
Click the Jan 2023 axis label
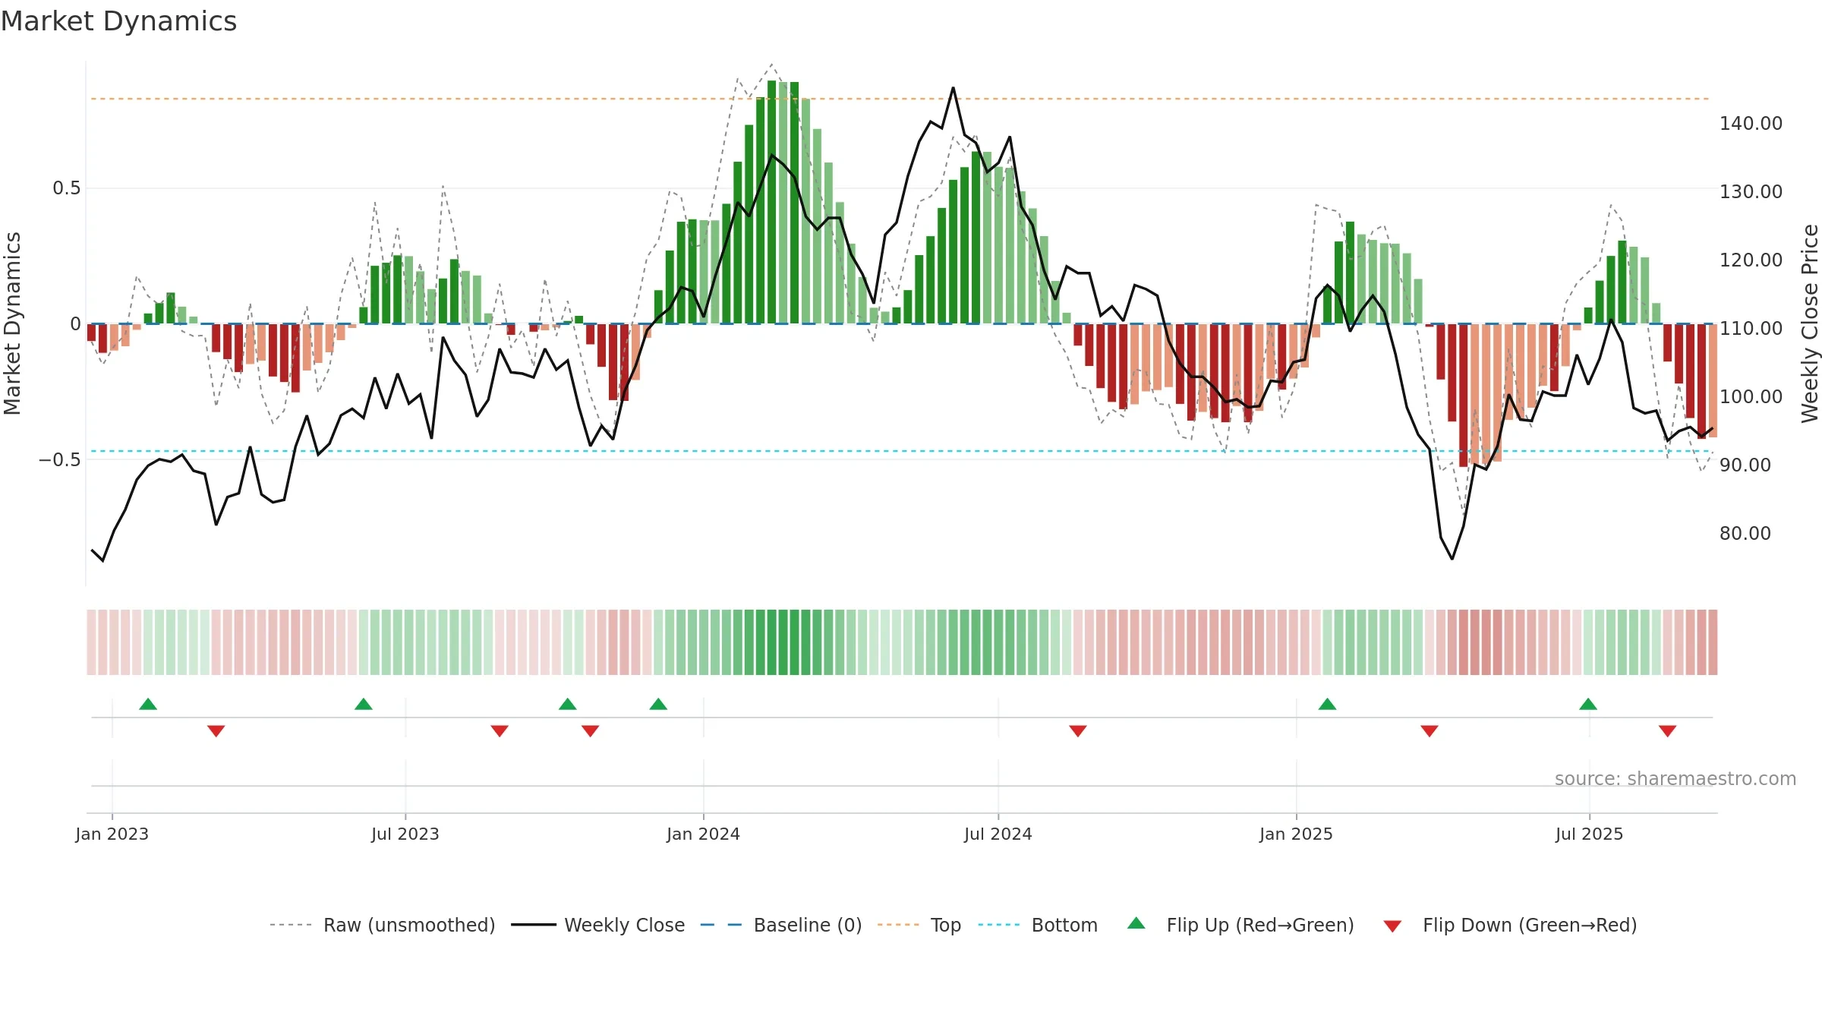112,834
